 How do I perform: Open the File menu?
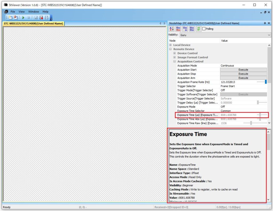click(x=13, y=12)
